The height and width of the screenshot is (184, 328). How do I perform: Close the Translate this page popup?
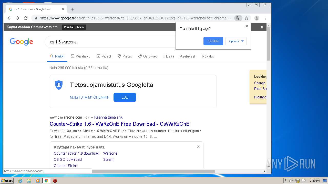[247, 26]
